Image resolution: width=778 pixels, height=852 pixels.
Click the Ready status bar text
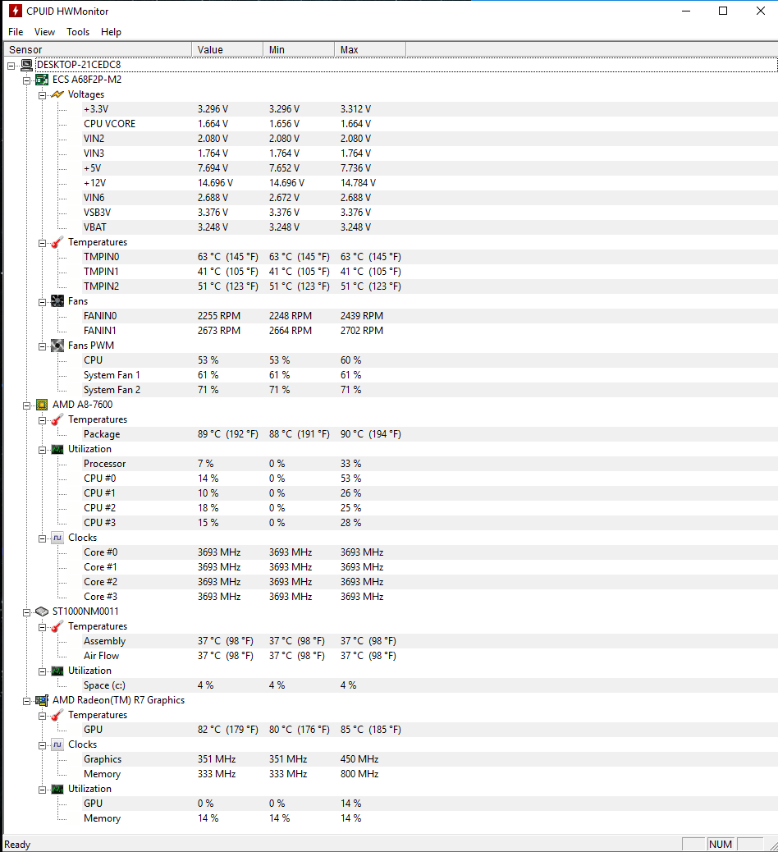[17, 845]
